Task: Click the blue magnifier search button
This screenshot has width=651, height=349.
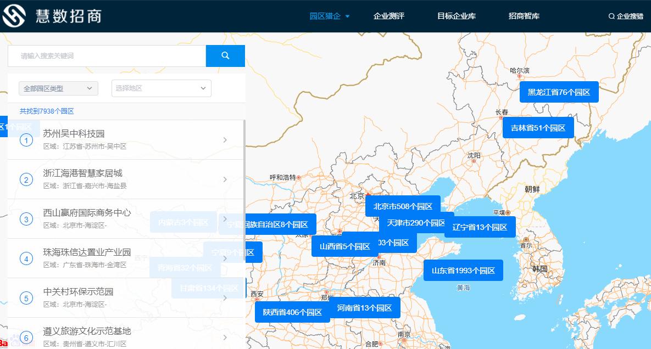Action: 225,55
